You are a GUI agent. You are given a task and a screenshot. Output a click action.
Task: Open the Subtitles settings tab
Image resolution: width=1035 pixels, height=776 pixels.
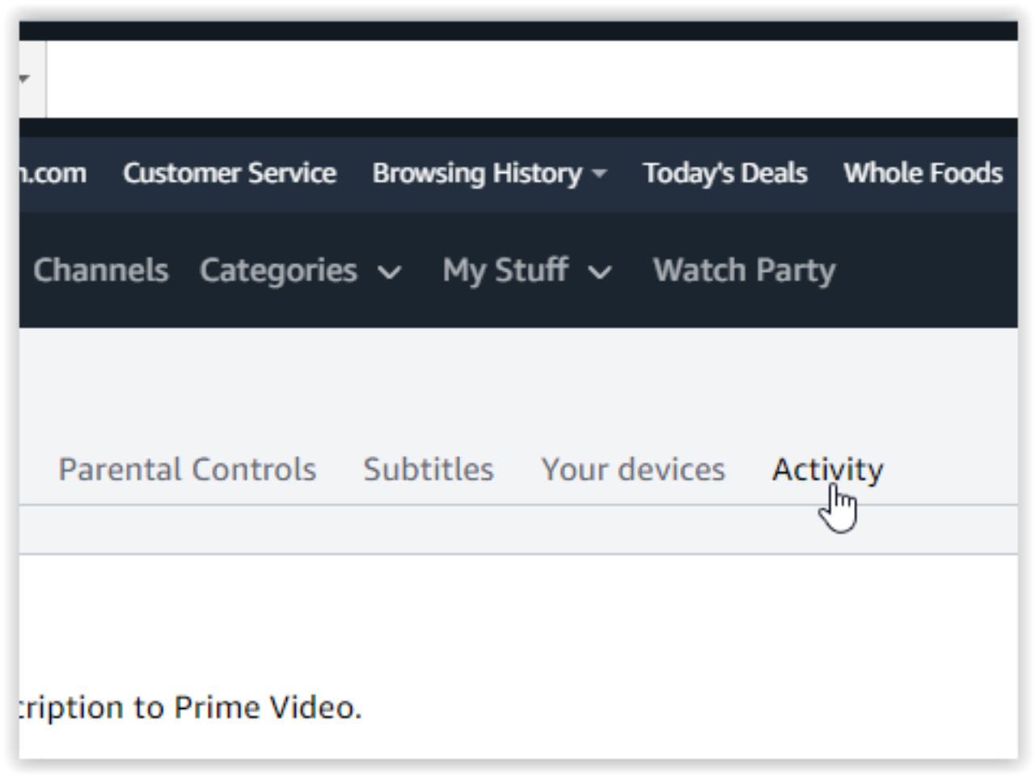tap(429, 469)
